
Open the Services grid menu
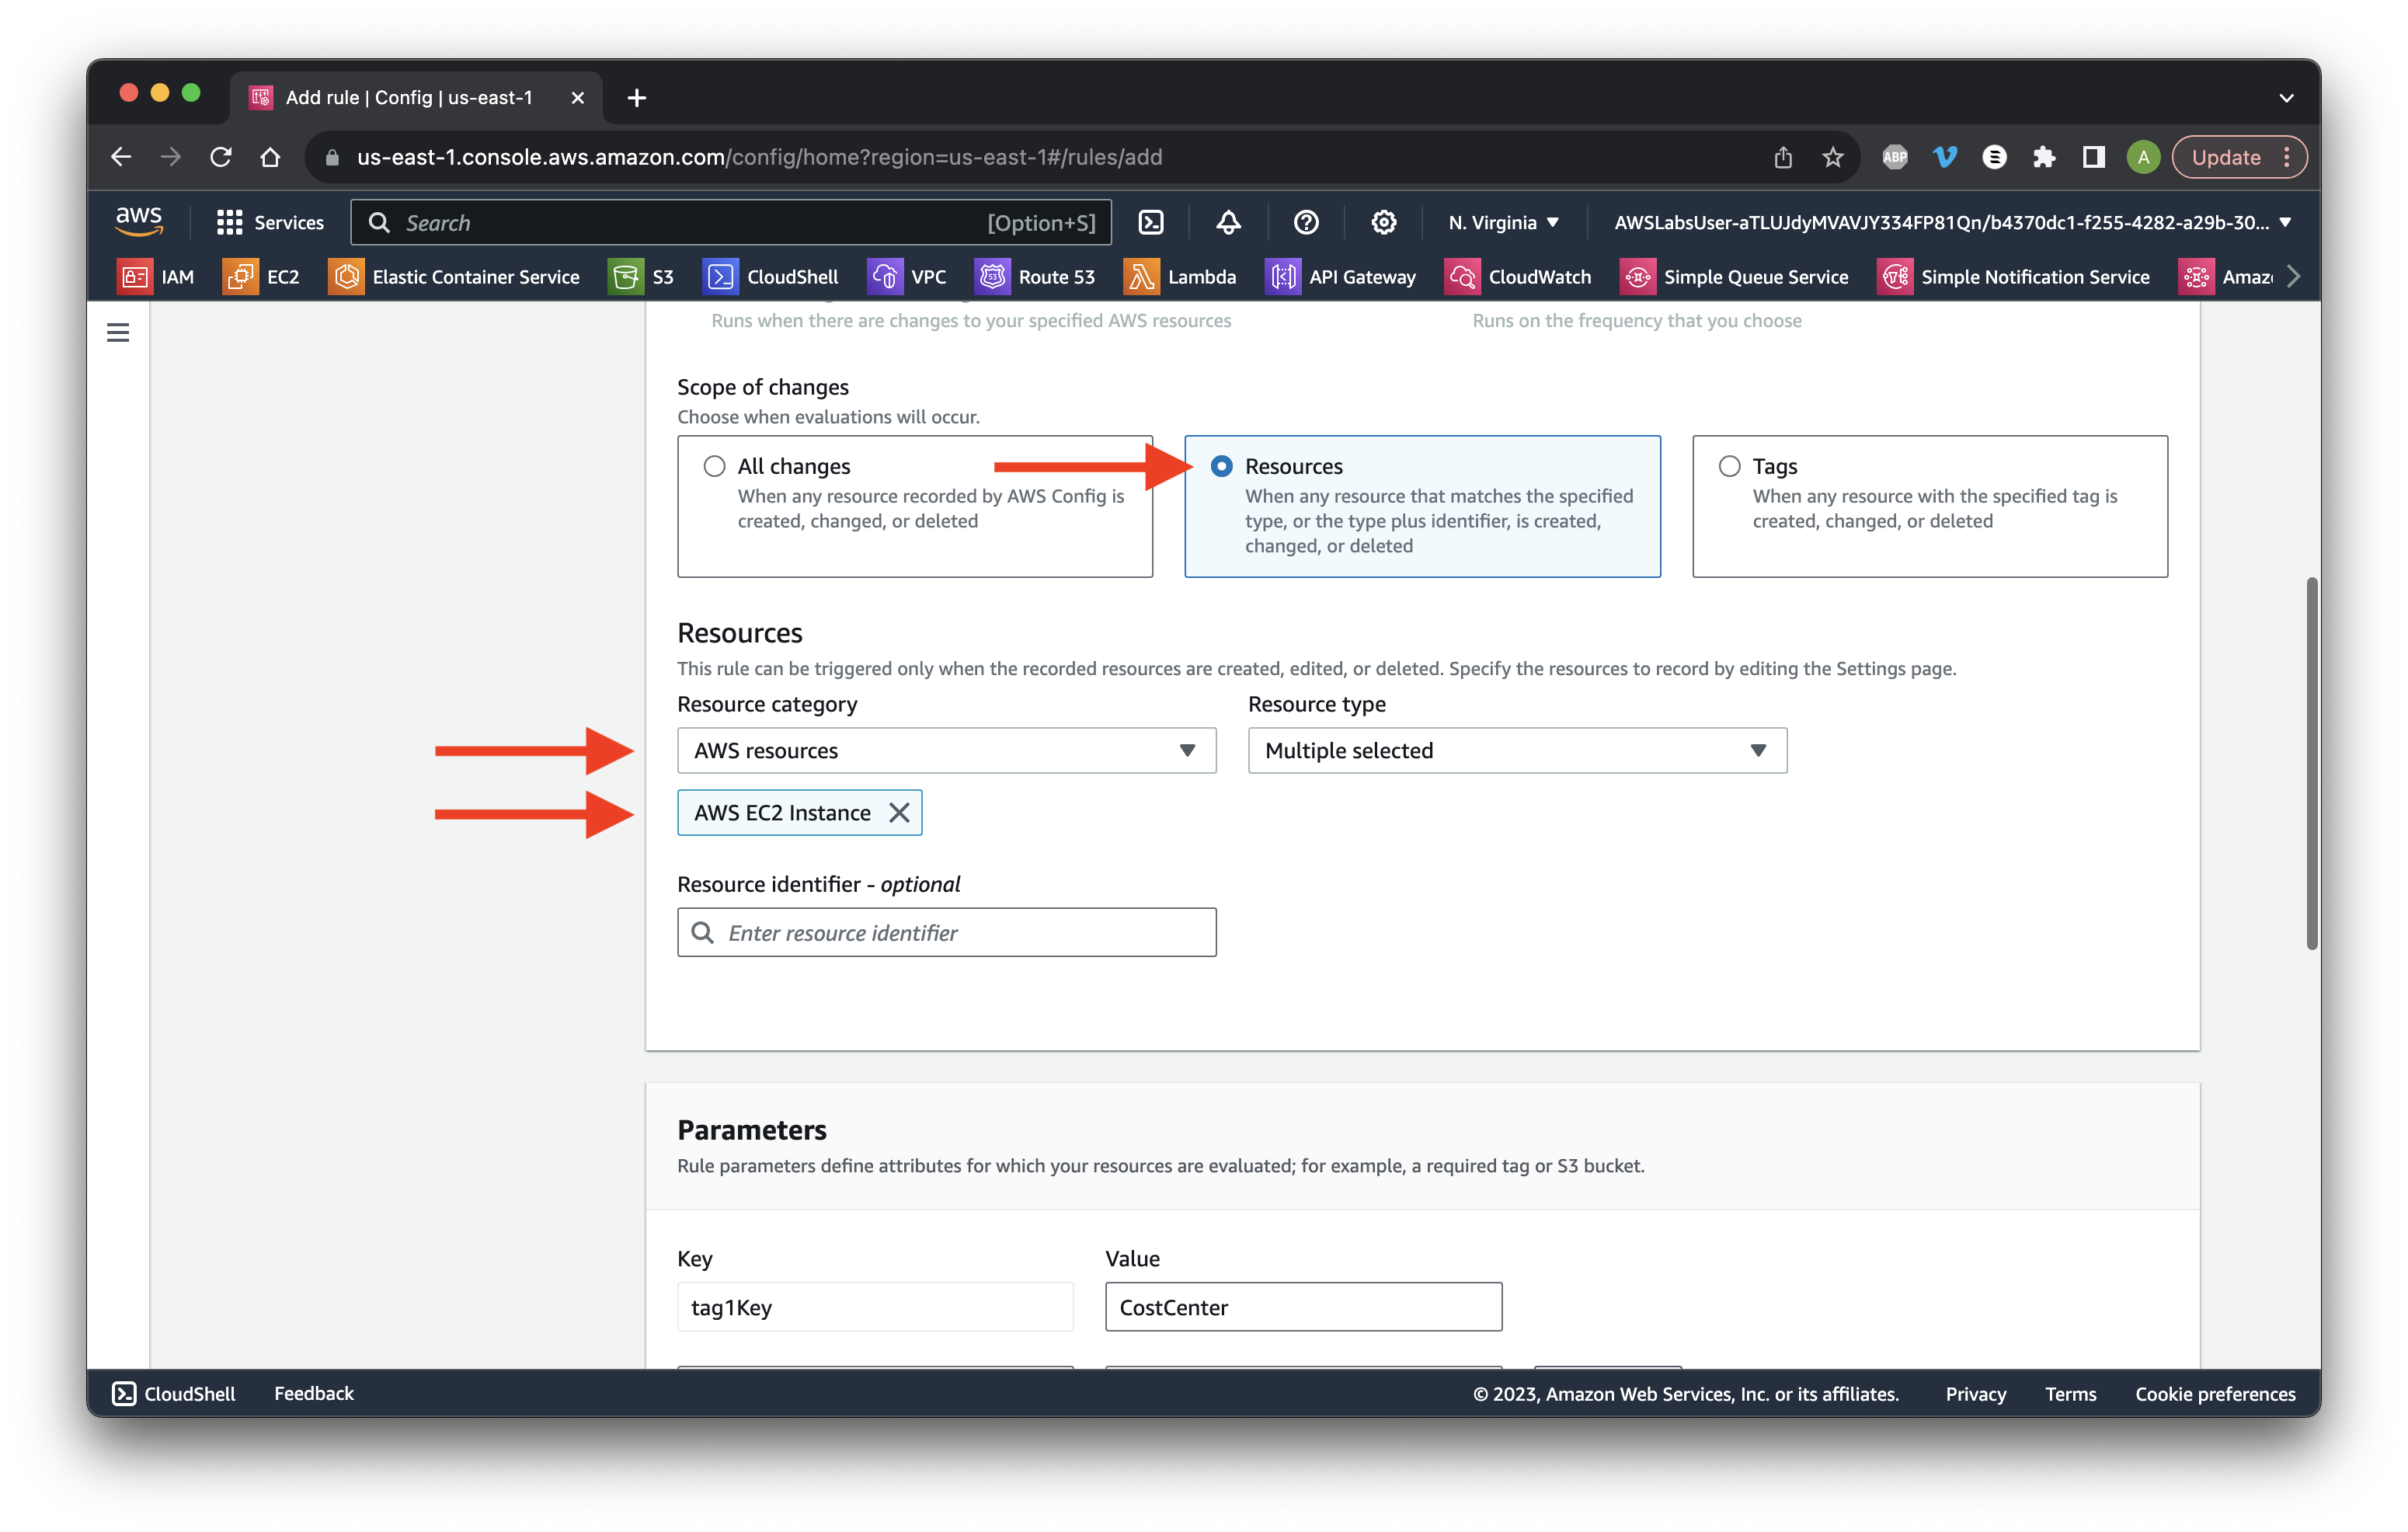pyautogui.click(x=270, y=222)
